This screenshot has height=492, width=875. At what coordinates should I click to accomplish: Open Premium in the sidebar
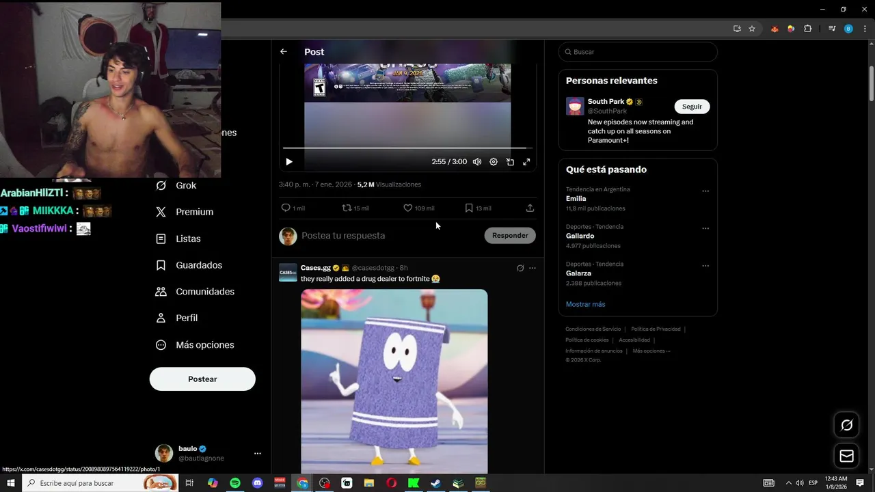point(185,212)
